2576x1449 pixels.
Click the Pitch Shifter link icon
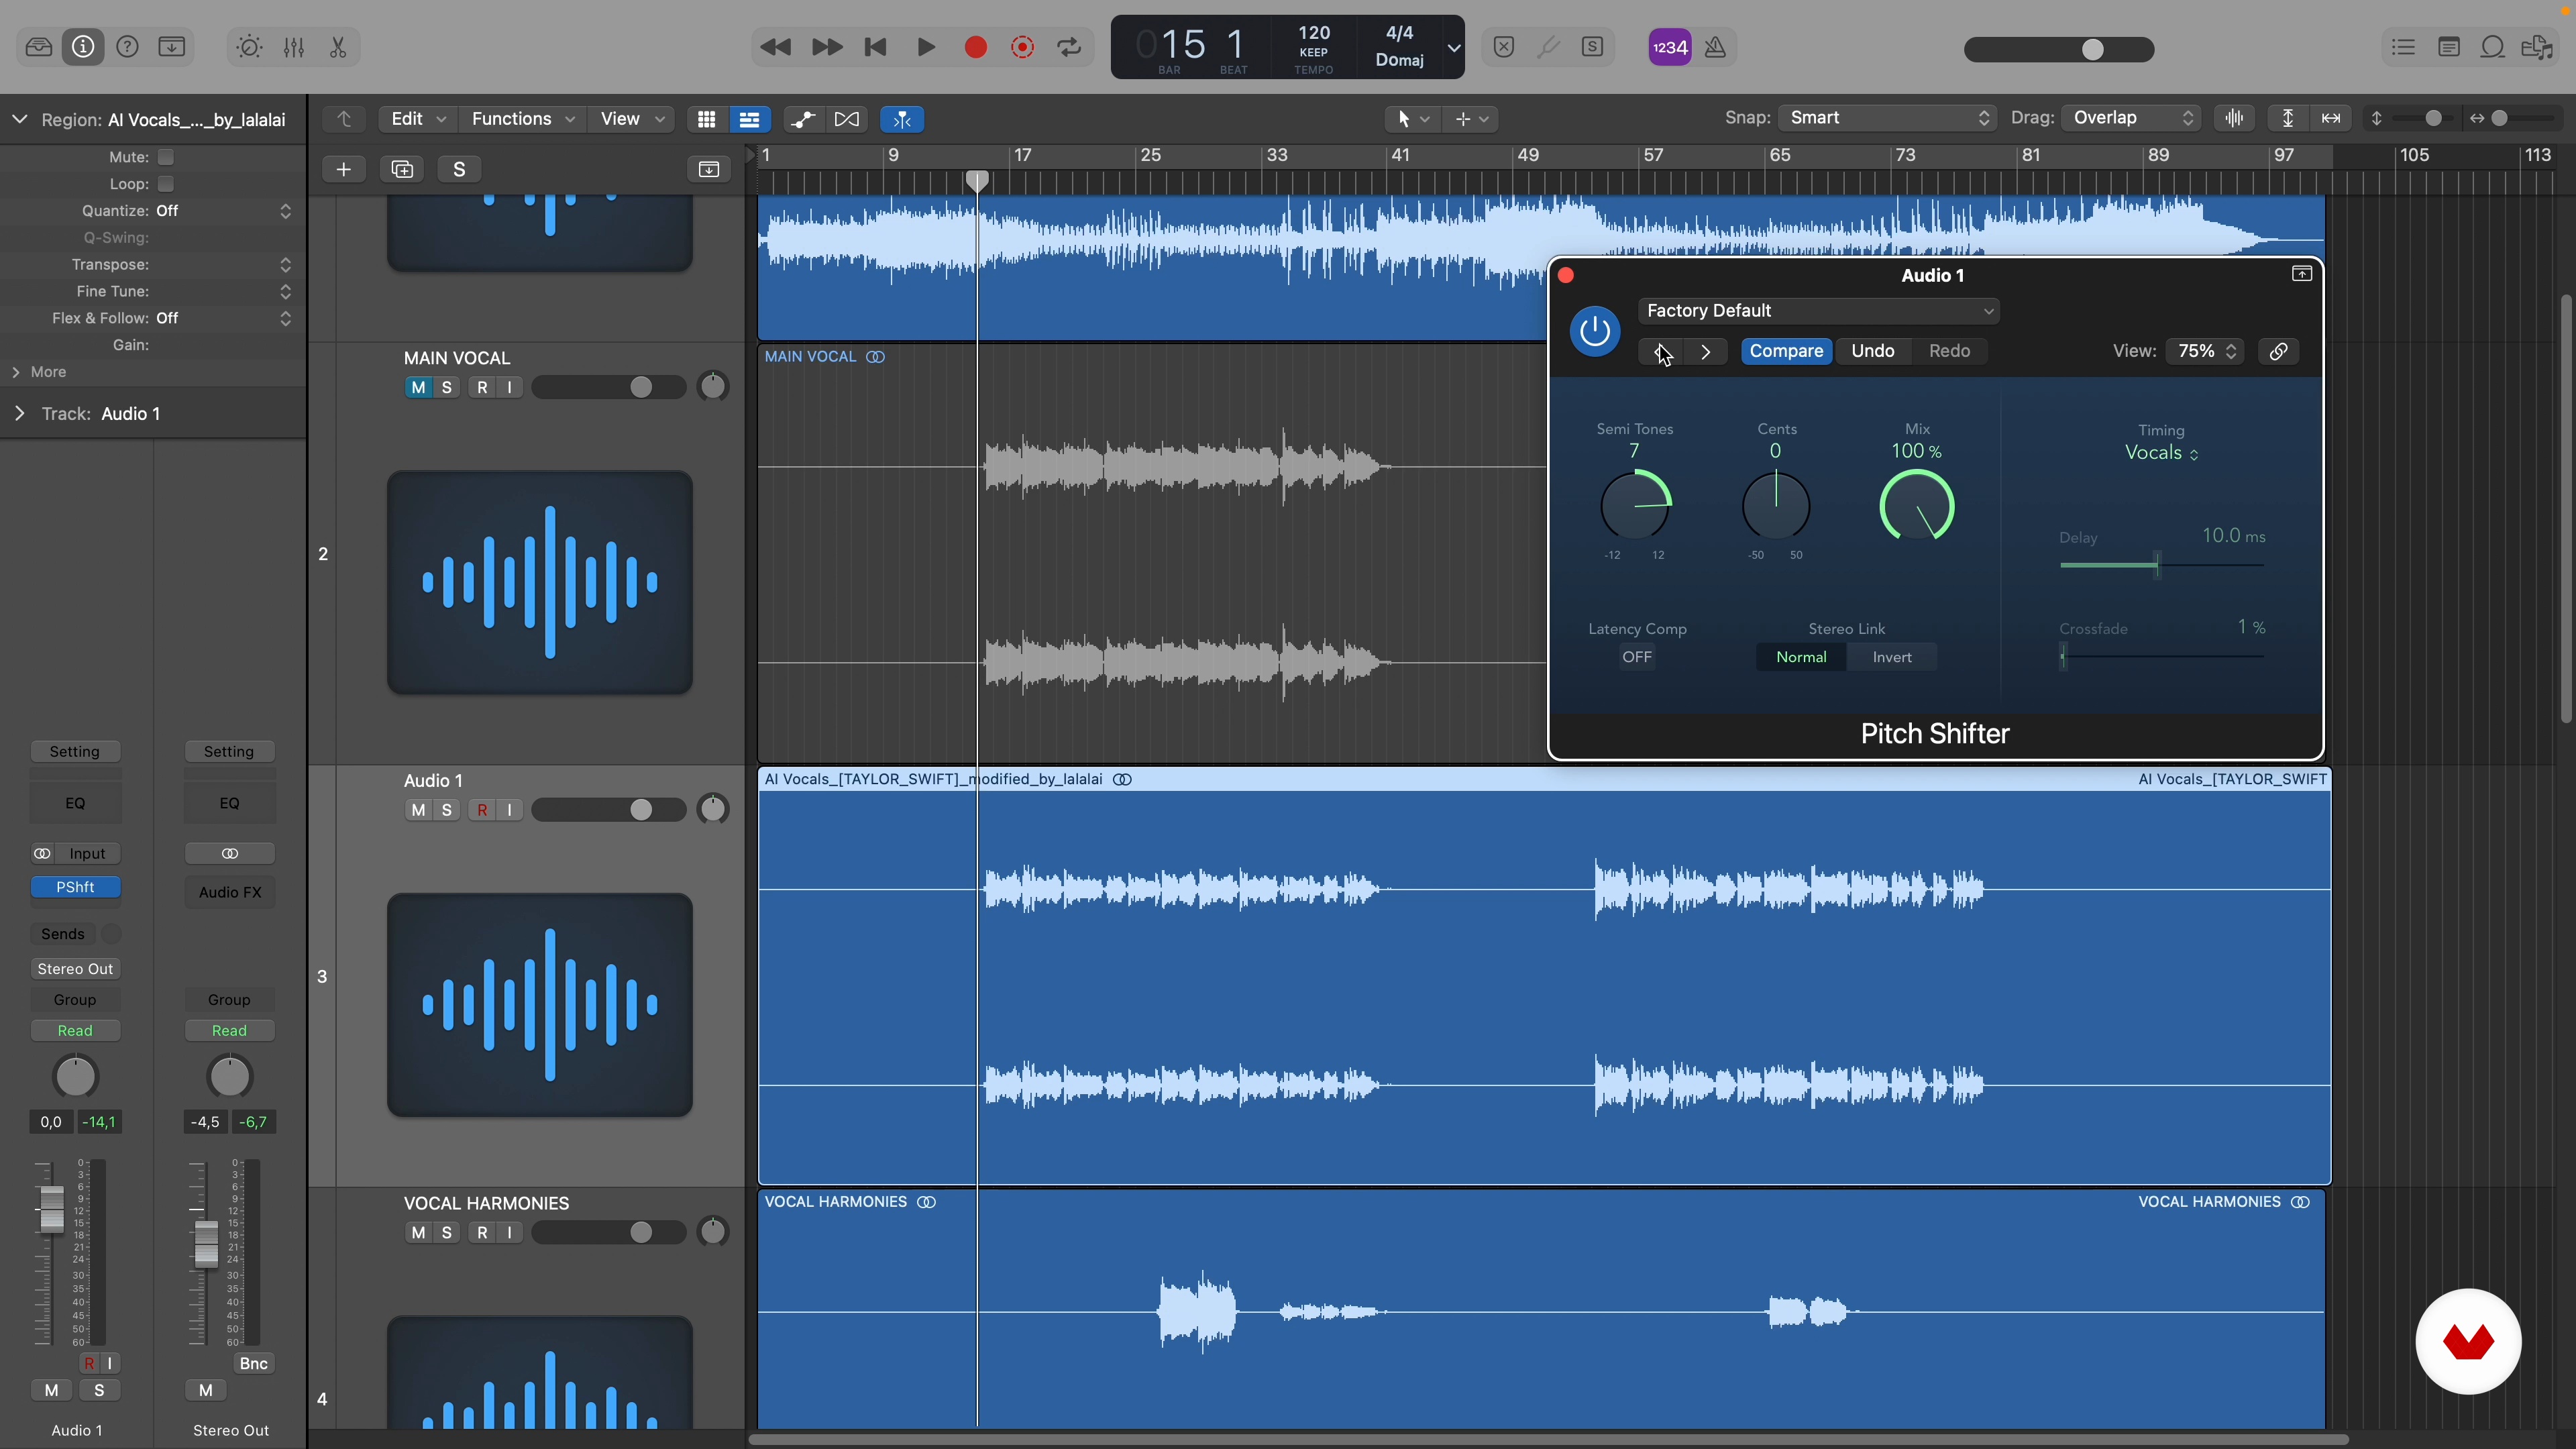click(x=2279, y=351)
